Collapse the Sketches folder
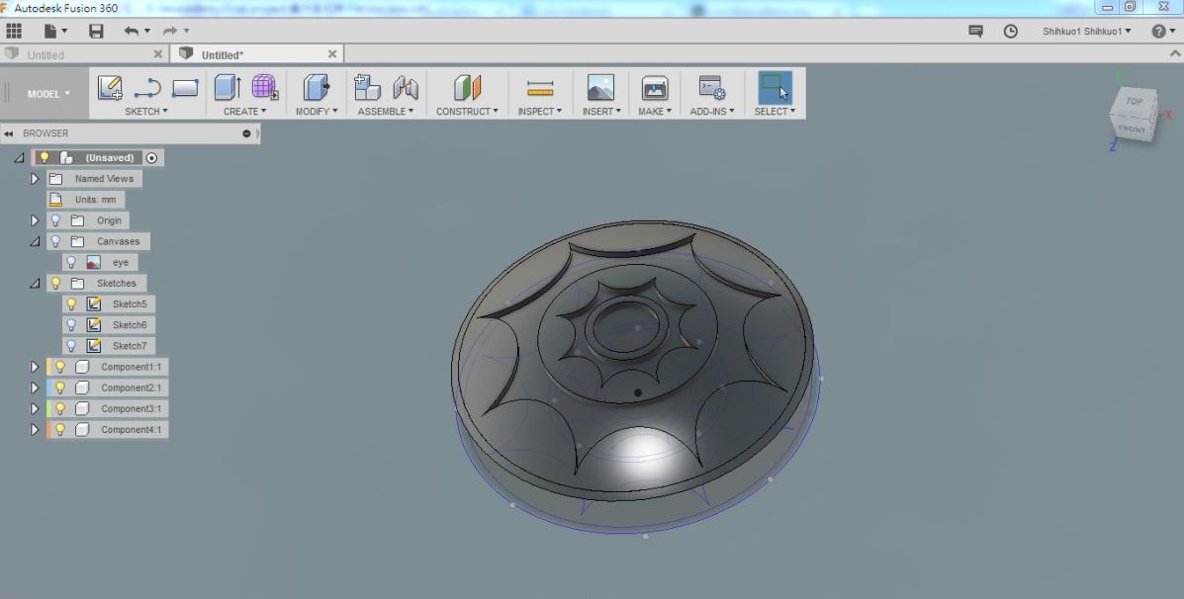1184x599 pixels. [34, 283]
